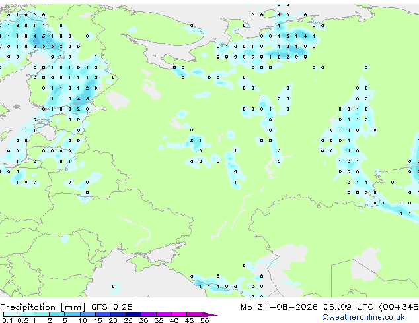Click the above-50 mm legend arrow tip

(x=209, y=314)
